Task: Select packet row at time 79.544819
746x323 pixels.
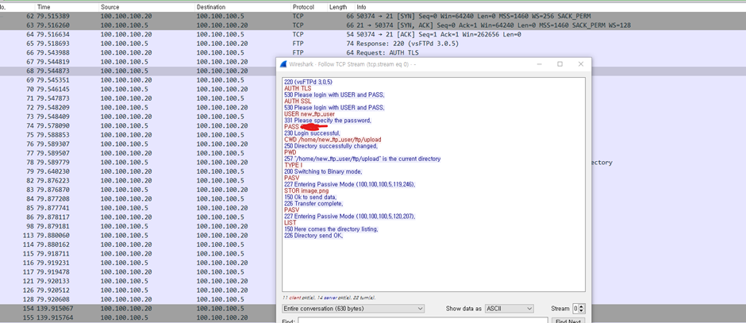Action: (138, 62)
